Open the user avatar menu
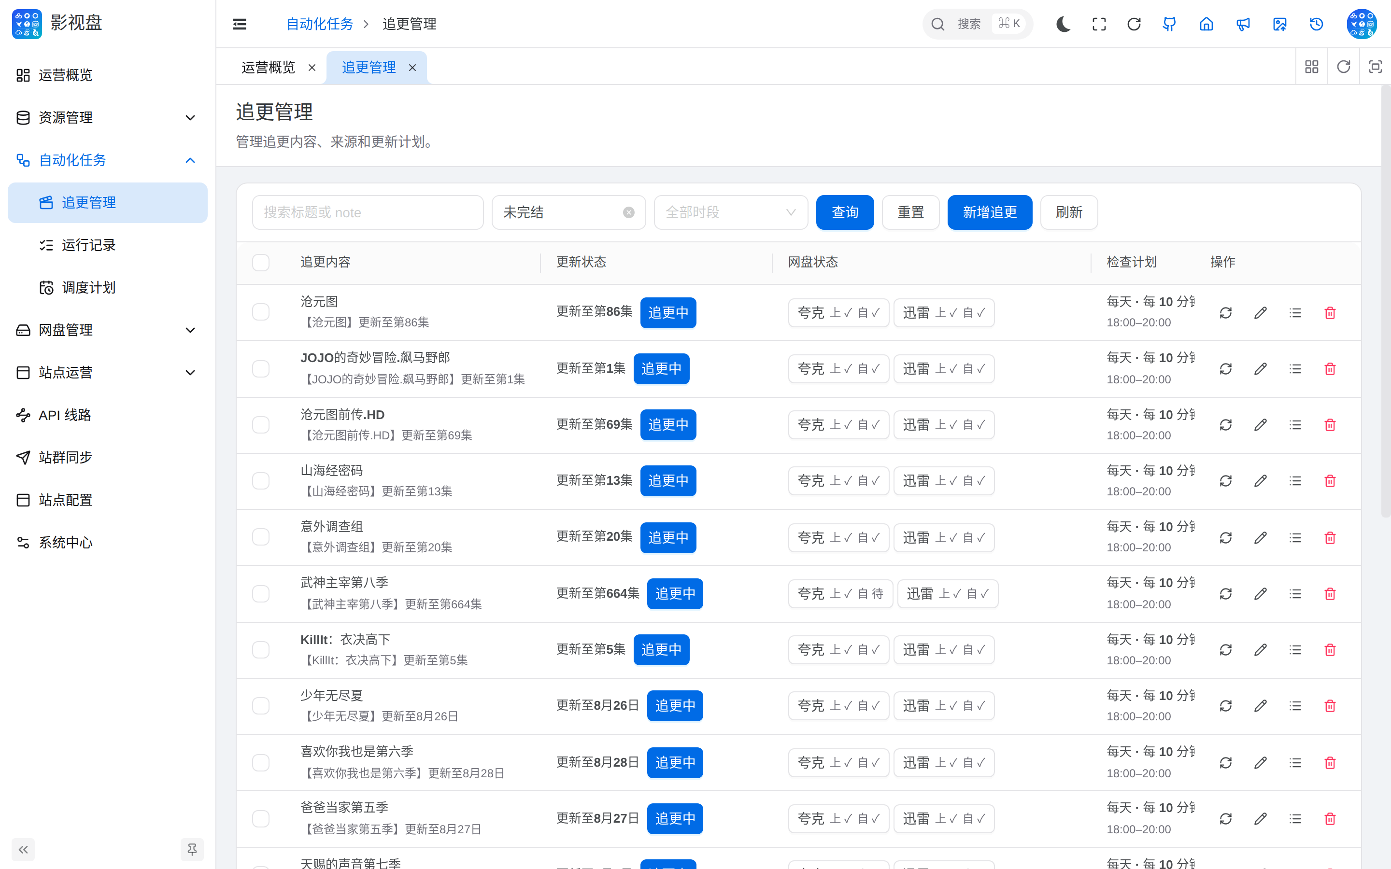 click(1361, 24)
